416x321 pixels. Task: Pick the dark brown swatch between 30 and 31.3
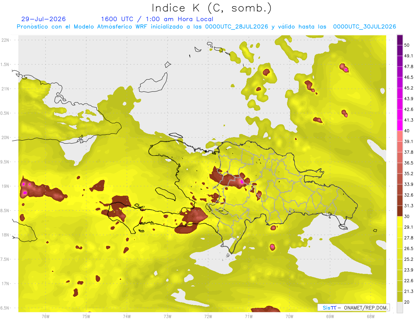[x=400, y=211]
